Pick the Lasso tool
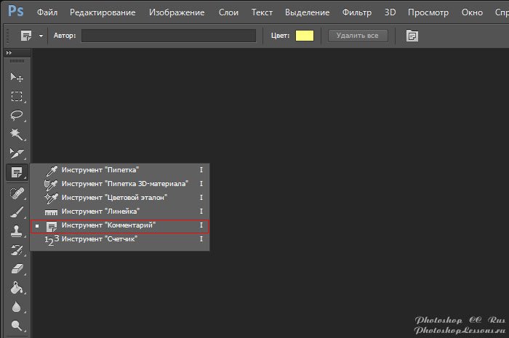This screenshot has width=509, height=338. click(x=16, y=116)
